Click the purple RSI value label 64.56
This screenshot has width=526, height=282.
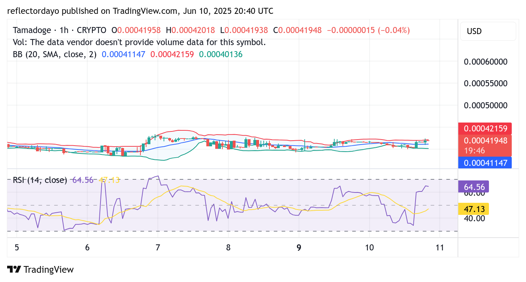(x=474, y=186)
